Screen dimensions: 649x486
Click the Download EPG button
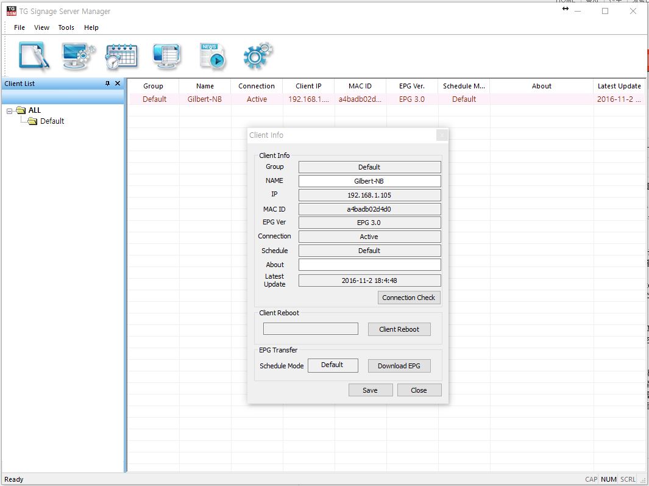pos(399,366)
